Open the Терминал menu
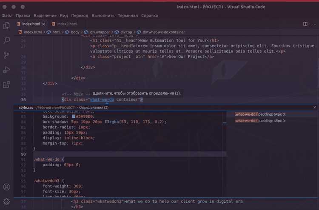The width and height of the screenshot is (319, 210). pyautogui.click(x=128, y=16)
